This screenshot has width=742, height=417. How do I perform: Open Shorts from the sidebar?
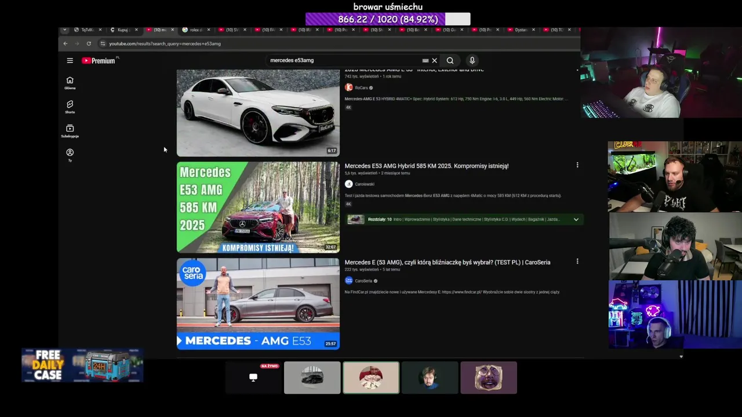click(70, 107)
